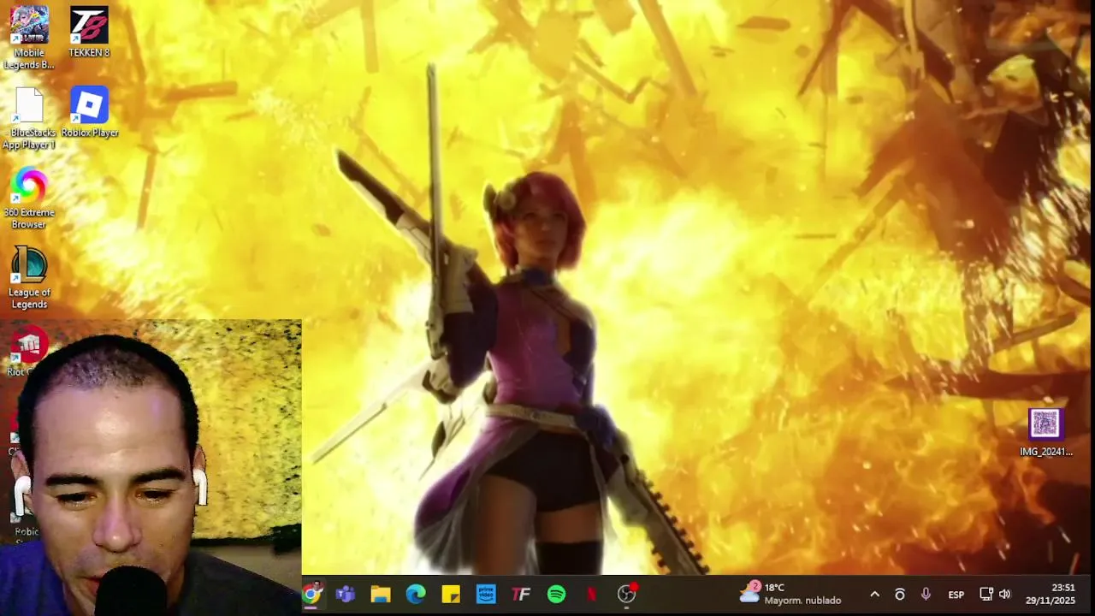Click the microphone tray icon
This screenshot has height=616, width=1095.
point(926,595)
